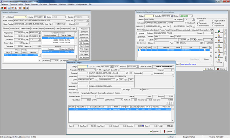The width and height of the screenshot is (230, 138).
Task: Click the F5 Orçamen. sidebar icon
Action: [219, 41]
